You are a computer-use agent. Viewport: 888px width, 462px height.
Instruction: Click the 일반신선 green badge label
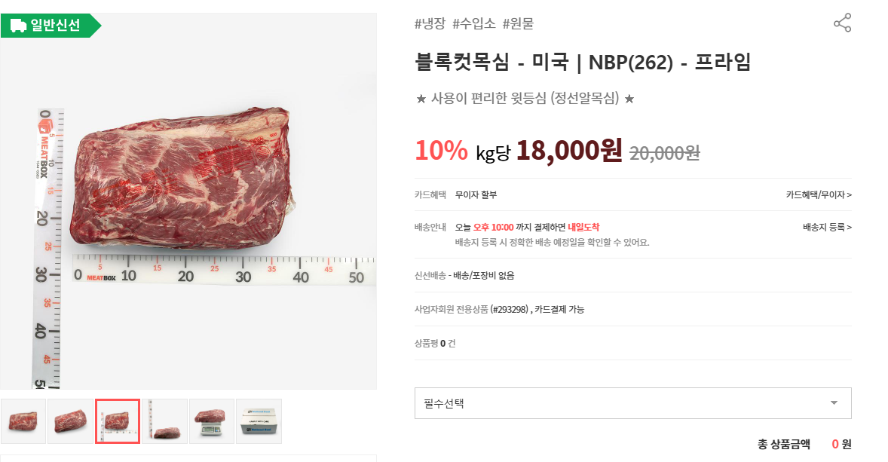pos(54,26)
